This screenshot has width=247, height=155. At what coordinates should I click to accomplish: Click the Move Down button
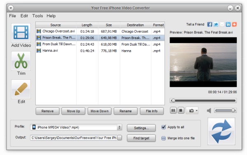pyautogui.click(x=100, y=111)
